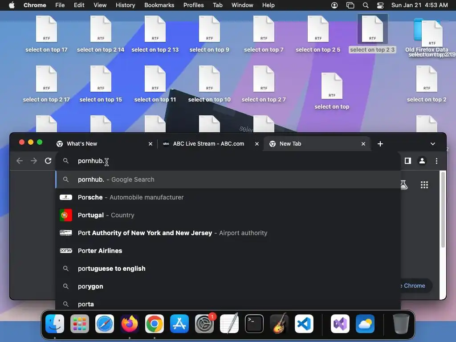The image size is (456, 342).
Task: Click the Customize Chrome button
Action: pyautogui.click(x=416, y=285)
